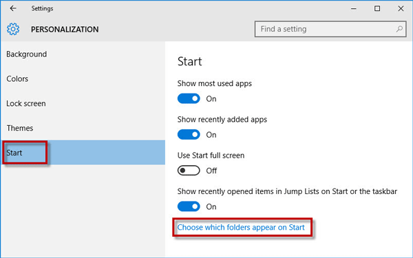
Task: Focus the Find a setting field
Action: tap(330, 29)
